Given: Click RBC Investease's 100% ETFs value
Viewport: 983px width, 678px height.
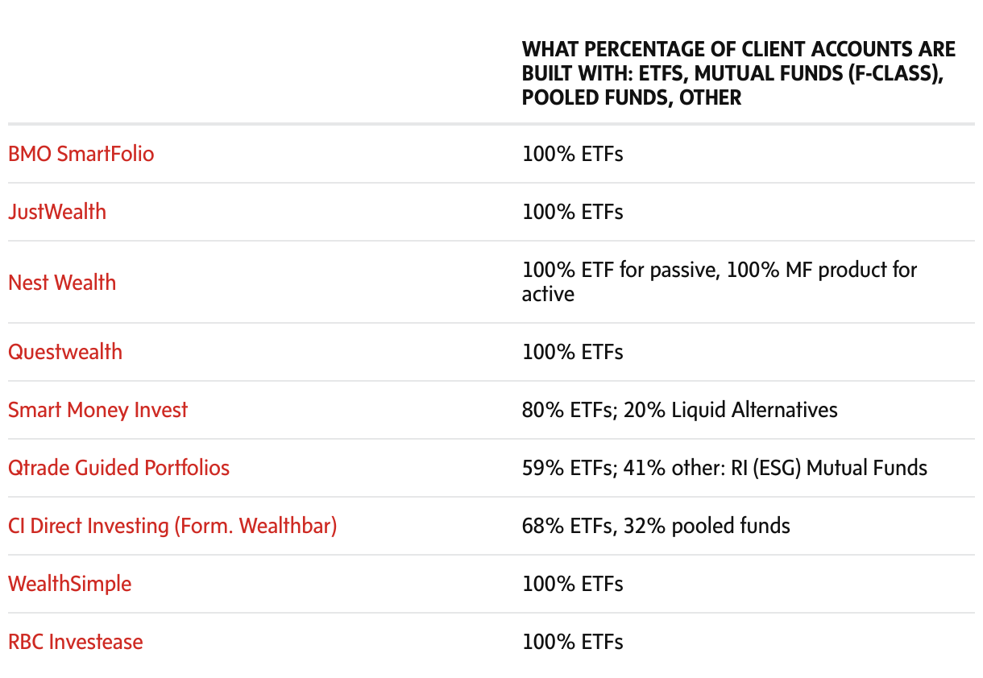Looking at the screenshot, I should coord(572,642).
